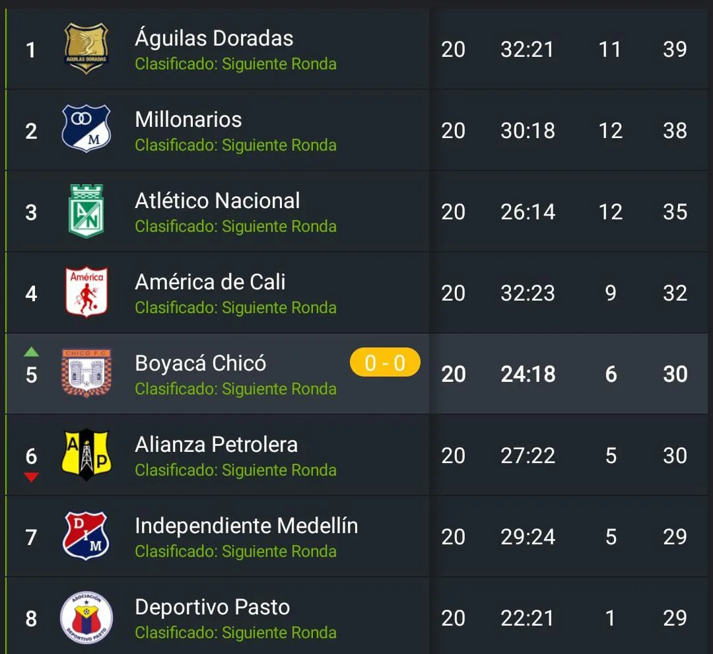713x654 pixels.
Task: Select Águilas Doradas 39 points value
Action: tap(675, 49)
